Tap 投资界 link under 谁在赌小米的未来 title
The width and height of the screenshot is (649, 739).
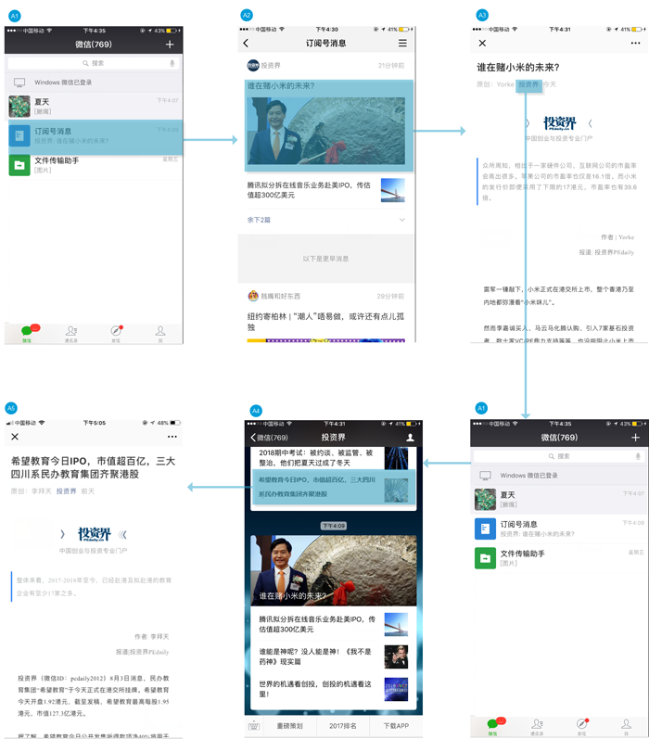click(528, 84)
